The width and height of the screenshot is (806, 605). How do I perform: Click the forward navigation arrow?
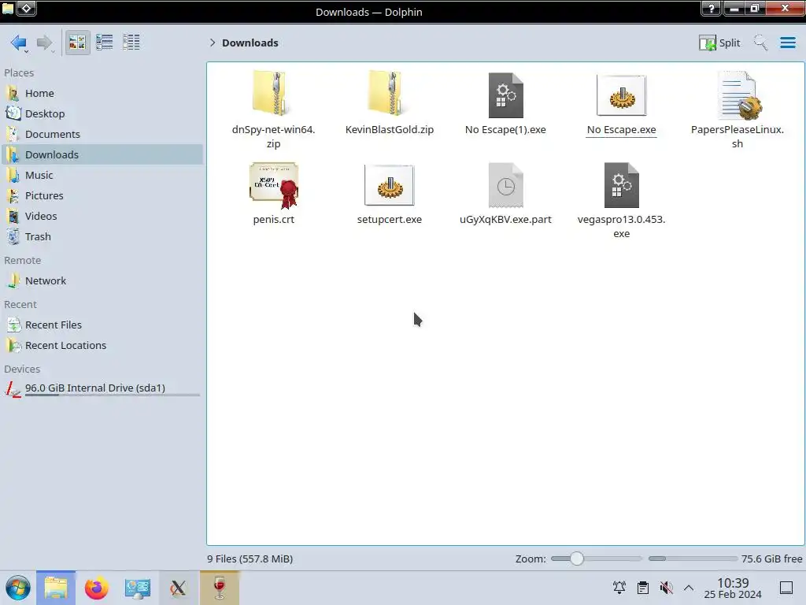point(45,43)
